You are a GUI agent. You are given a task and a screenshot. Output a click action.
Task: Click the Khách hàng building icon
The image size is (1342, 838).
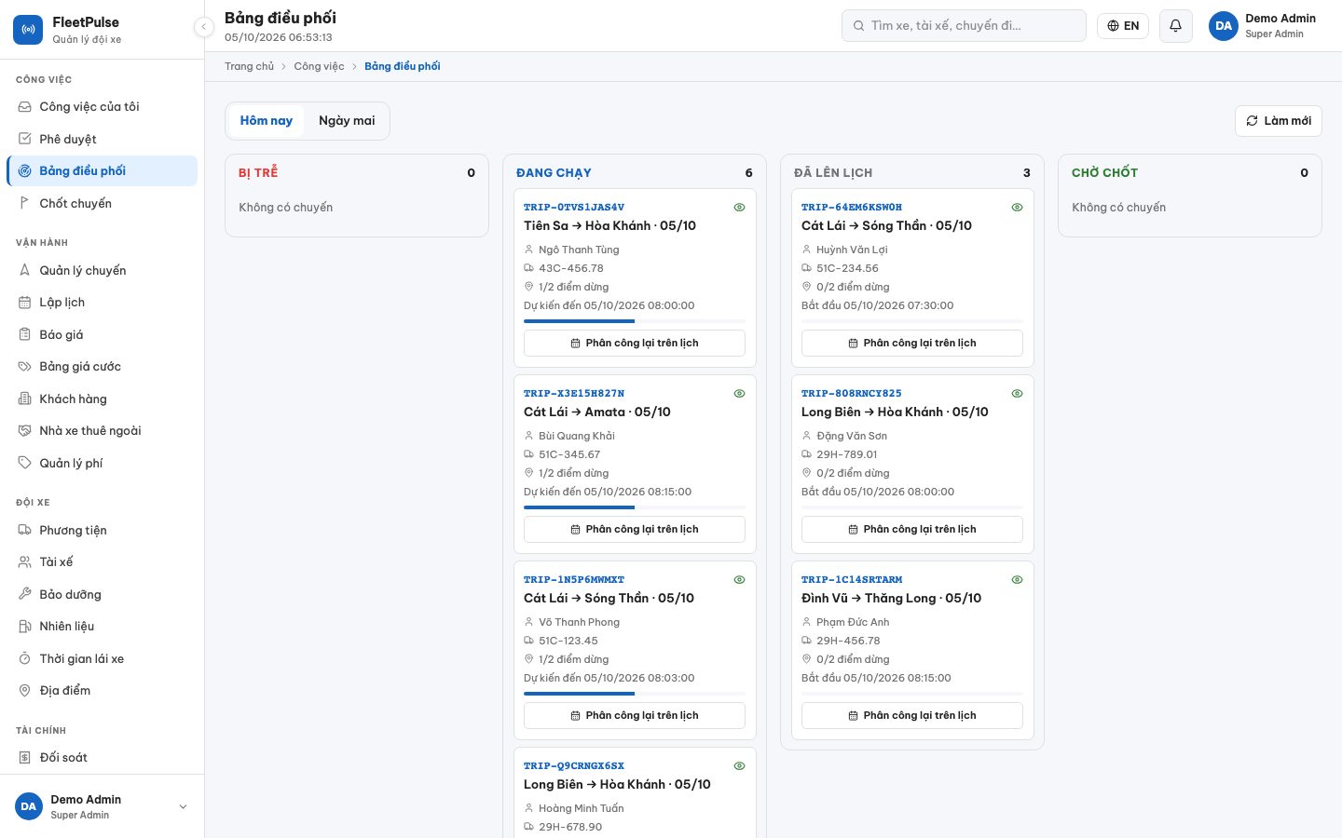pos(25,399)
